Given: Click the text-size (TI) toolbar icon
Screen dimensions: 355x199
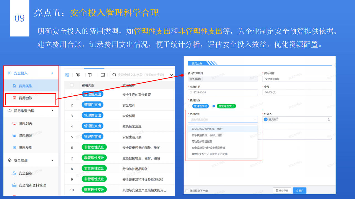Looking at the screenshot, I should click(x=90, y=75).
